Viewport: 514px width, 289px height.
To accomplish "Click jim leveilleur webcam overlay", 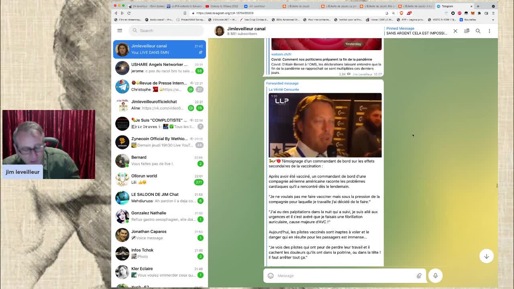I will pos(49,144).
